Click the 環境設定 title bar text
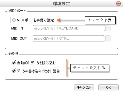The width and height of the screenshot is (123, 95). [x=61, y=4]
